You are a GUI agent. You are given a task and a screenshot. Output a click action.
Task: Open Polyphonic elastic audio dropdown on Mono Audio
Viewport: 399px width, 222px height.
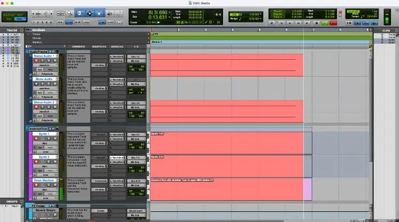(x=48, y=97)
